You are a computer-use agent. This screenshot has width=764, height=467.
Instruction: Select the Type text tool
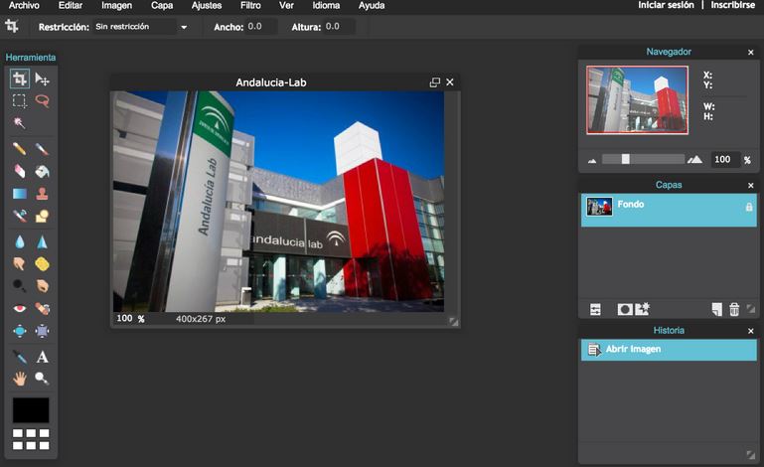tap(42, 357)
